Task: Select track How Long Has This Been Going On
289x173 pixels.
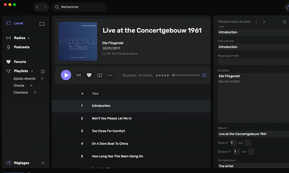Action: [x=131, y=156]
